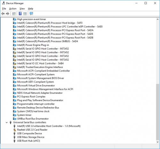
Task: Click warning icon of Realtek USB 2.0 Card Reader
Action: (x=15, y=130)
